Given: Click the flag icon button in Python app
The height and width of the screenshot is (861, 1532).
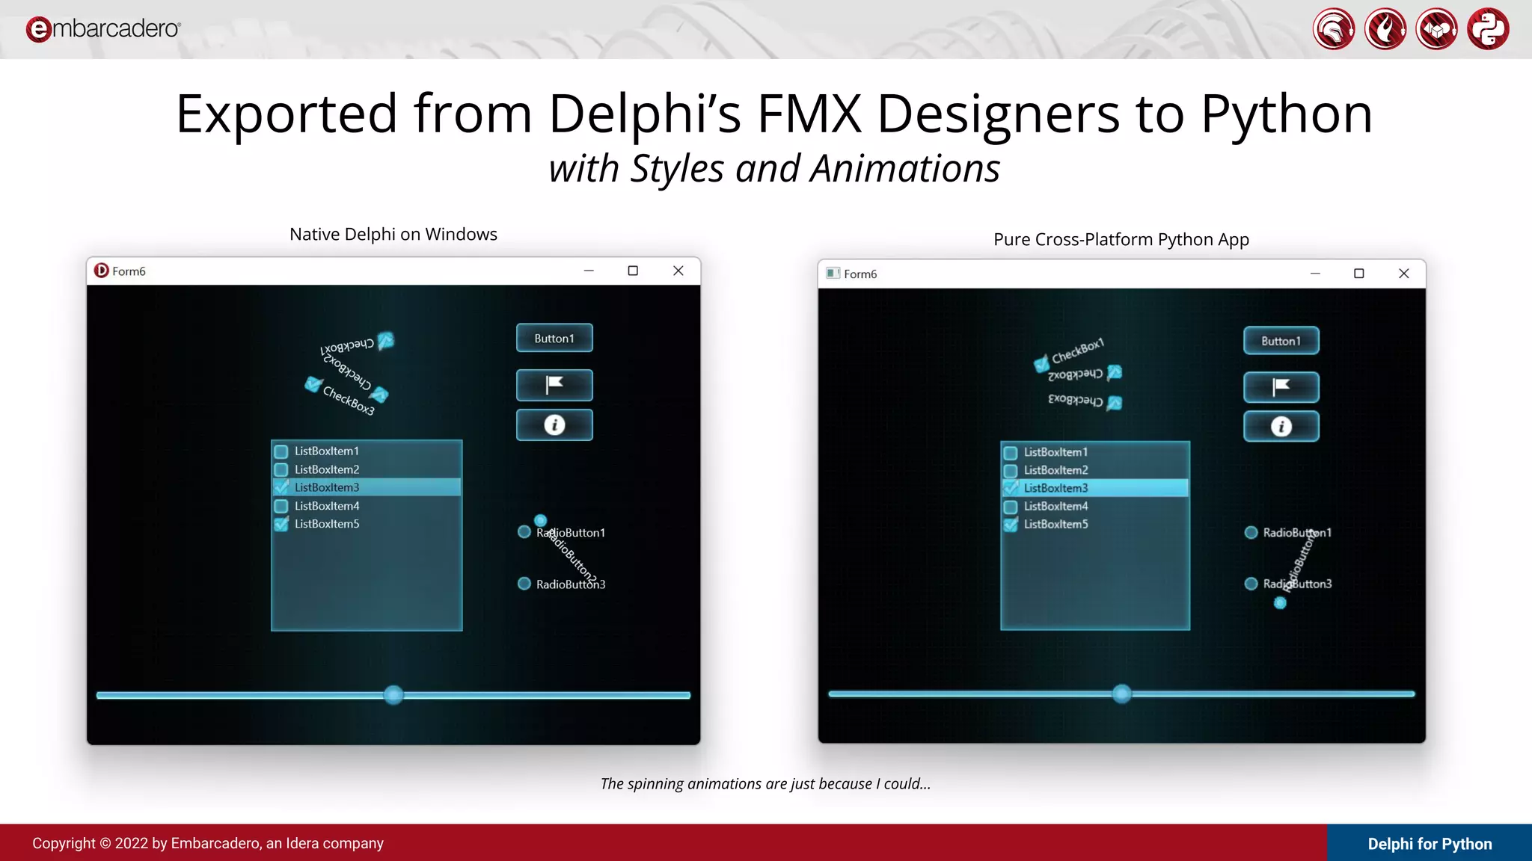Looking at the screenshot, I should tap(1281, 387).
